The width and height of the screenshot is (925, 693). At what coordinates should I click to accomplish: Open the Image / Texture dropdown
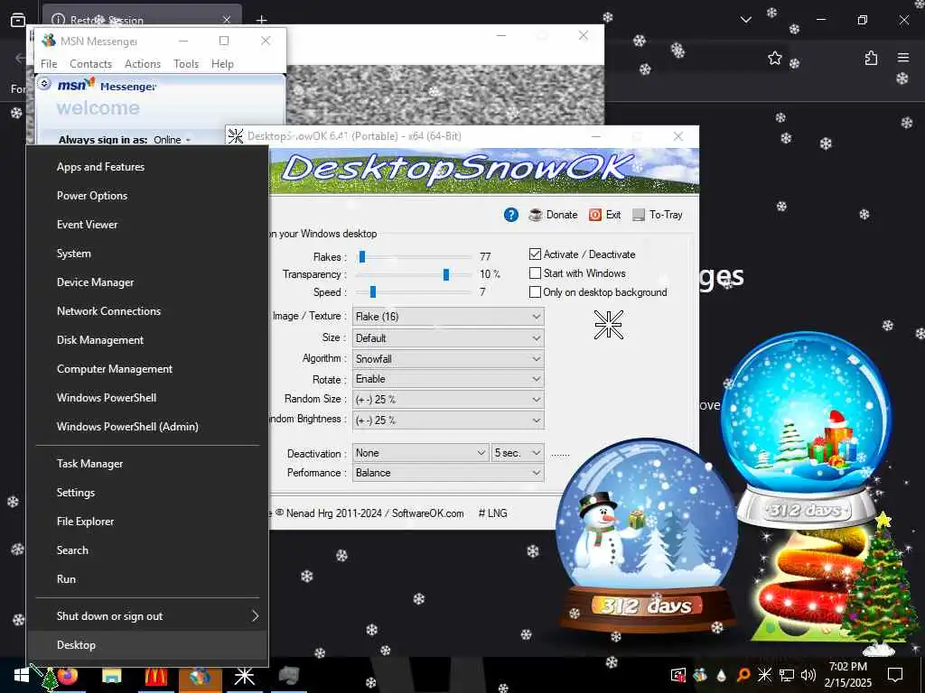point(448,317)
